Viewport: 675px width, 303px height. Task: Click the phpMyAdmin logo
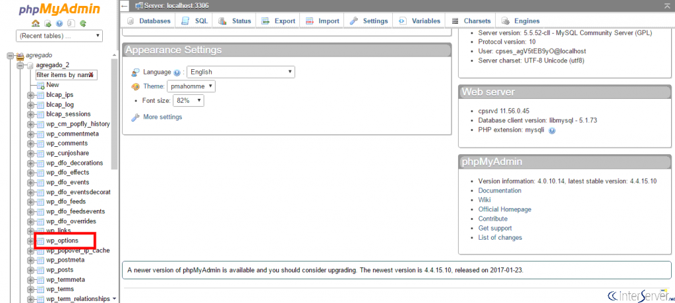59,9
